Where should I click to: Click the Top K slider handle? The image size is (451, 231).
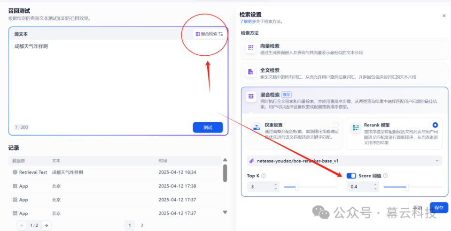[296, 187]
